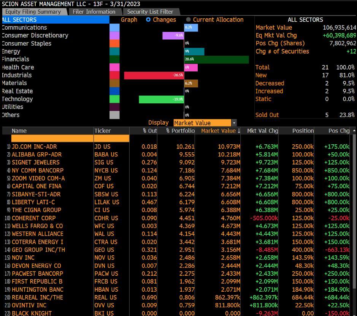Select the Current Allocation radio button

click(x=189, y=20)
